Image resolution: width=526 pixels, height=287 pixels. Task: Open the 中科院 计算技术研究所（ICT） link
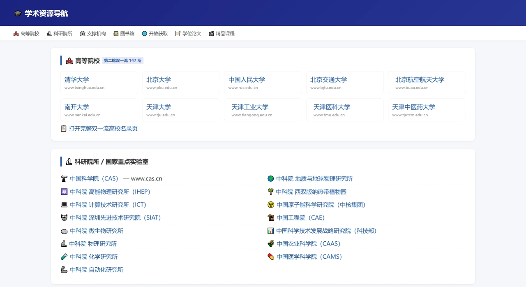(109, 205)
